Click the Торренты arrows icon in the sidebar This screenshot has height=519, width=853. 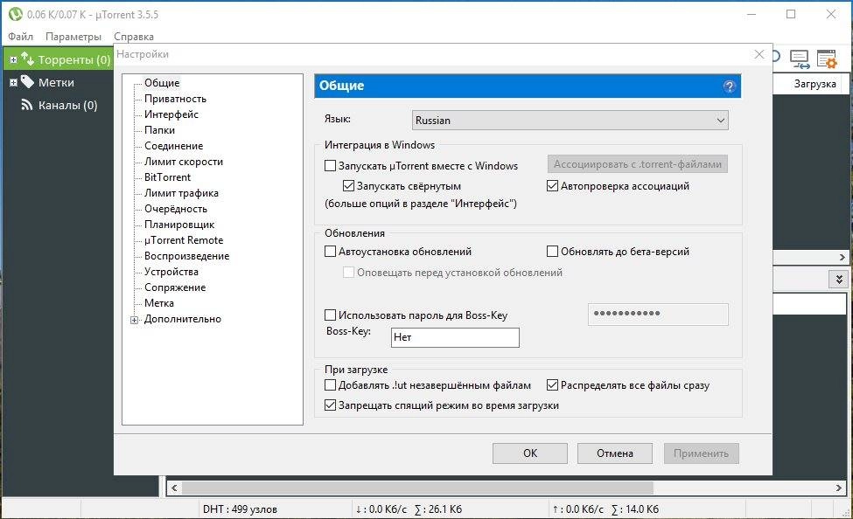(x=27, y=59)
